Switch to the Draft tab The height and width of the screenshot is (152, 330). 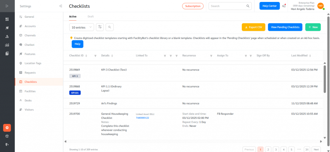click(x=91, y=16)
